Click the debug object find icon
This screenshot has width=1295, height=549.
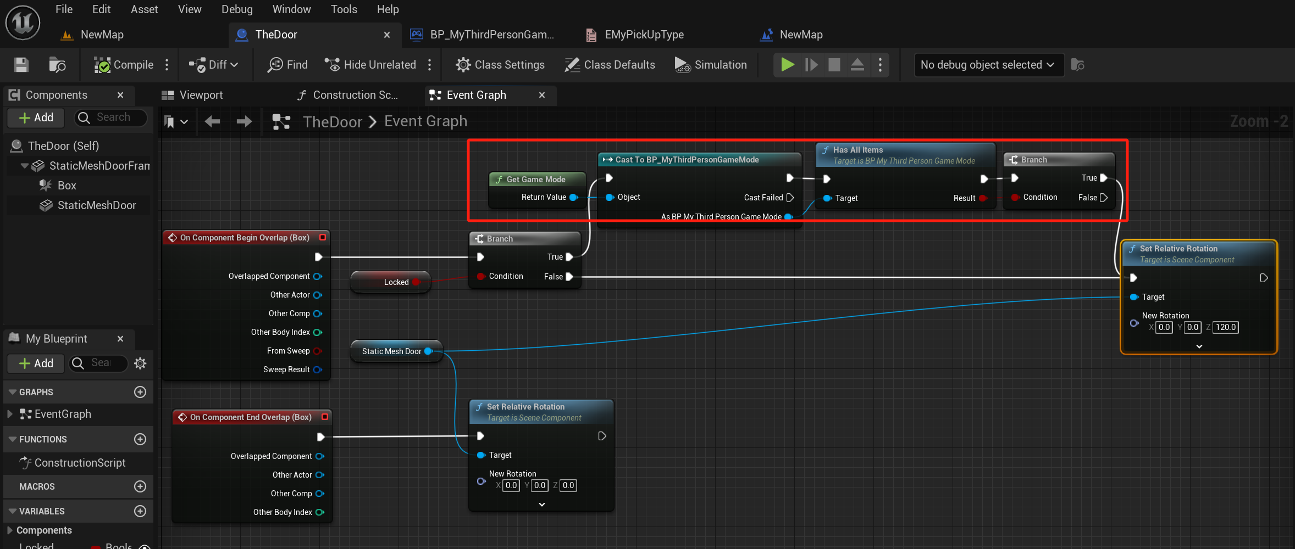[1078, 65]
